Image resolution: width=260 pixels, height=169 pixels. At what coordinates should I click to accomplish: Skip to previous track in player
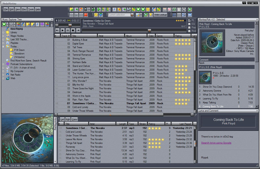pyautogui.click(x=58, y=30)
